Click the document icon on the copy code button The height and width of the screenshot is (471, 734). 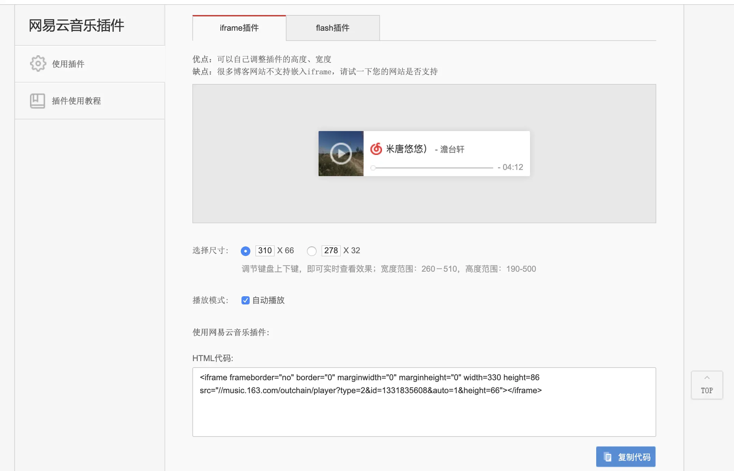(x=607, y=457)
